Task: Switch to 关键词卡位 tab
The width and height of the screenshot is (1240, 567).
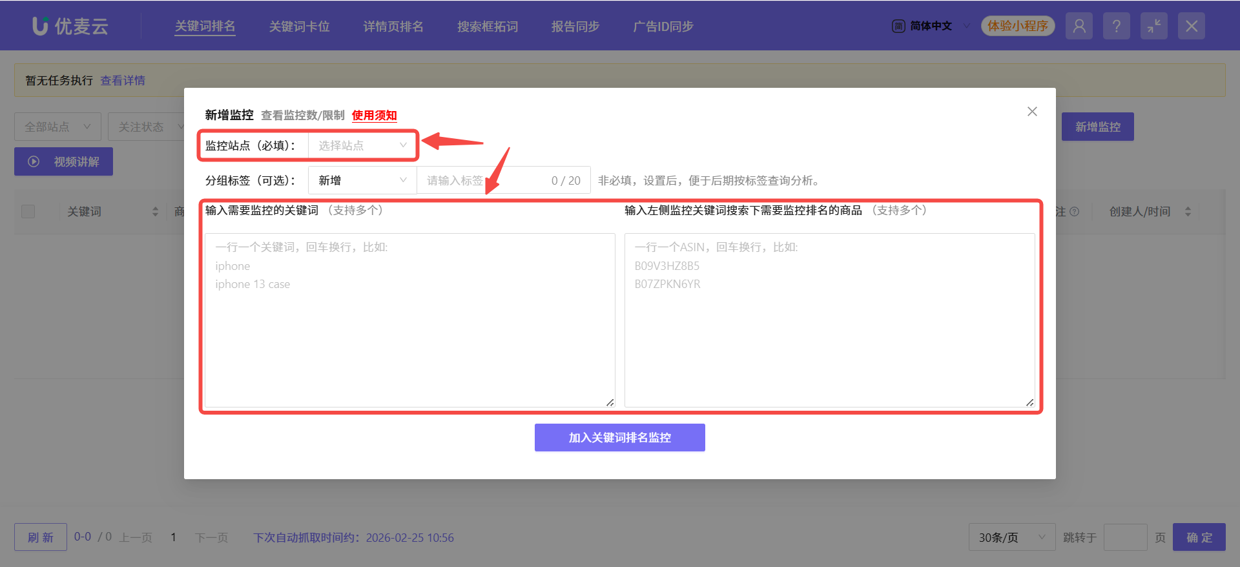Action: tap(299, 26)
